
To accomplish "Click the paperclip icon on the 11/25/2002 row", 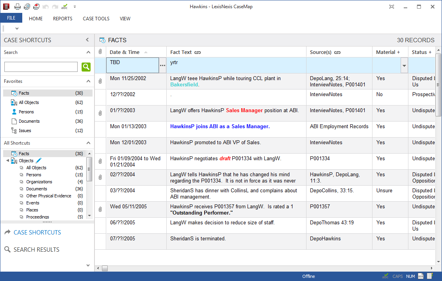I will pos(100,81).
